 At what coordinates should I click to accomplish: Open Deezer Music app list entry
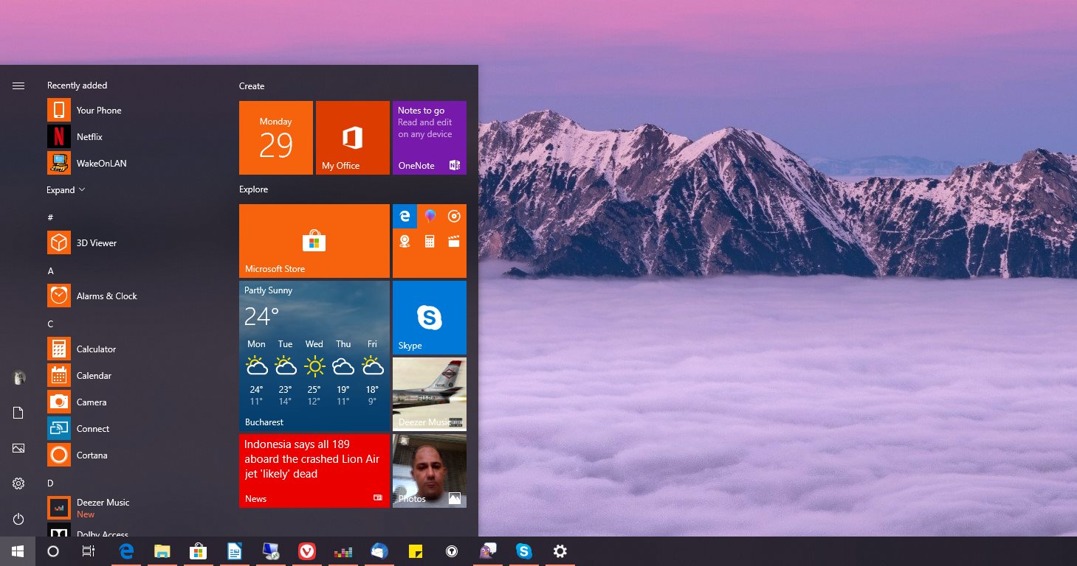131,509
